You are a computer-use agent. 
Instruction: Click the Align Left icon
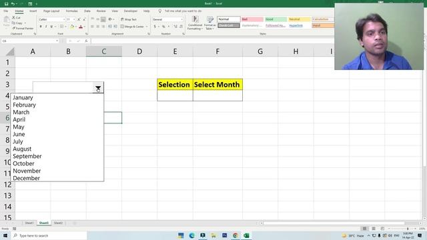coord(92,27)
